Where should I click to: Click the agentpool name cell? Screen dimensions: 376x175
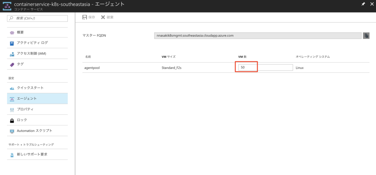coord(92,68)
